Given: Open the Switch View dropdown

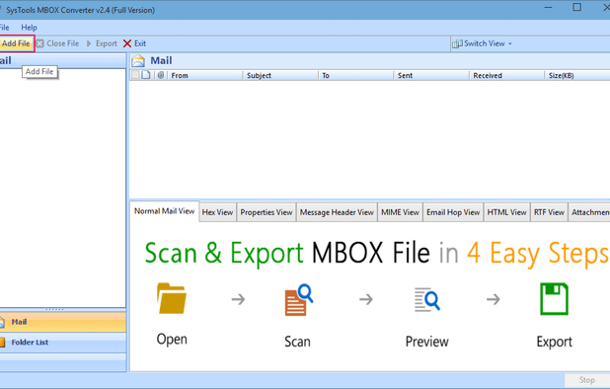Looking at the screenshot, I should (483, 43).
